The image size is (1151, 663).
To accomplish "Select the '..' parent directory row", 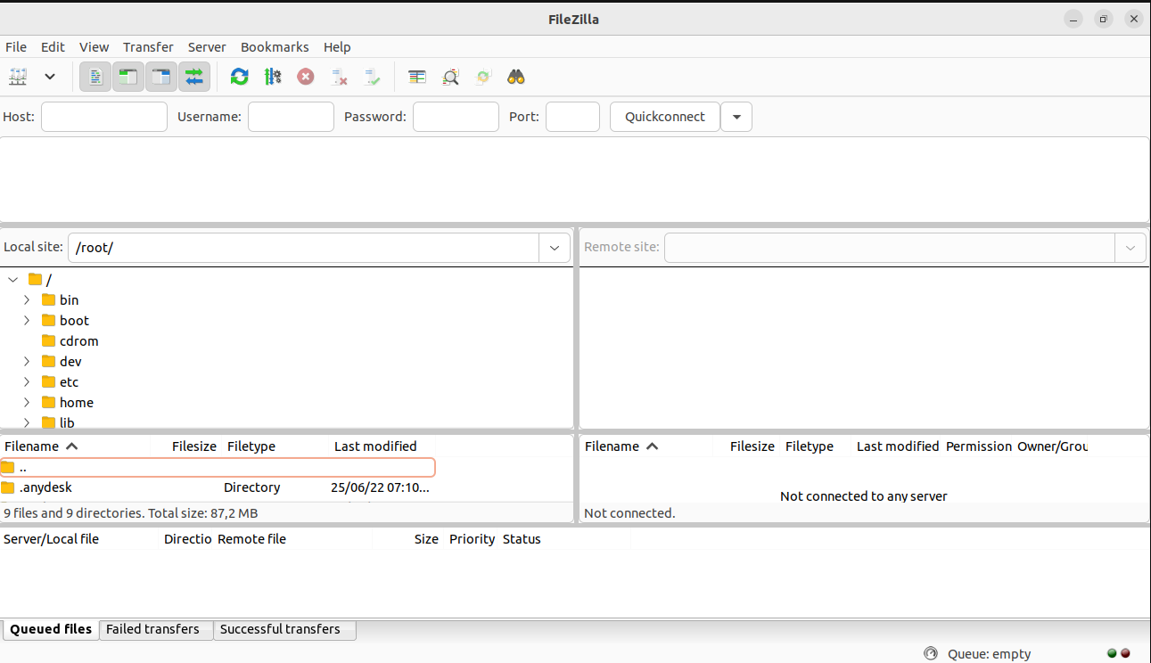I will point(218,467).
